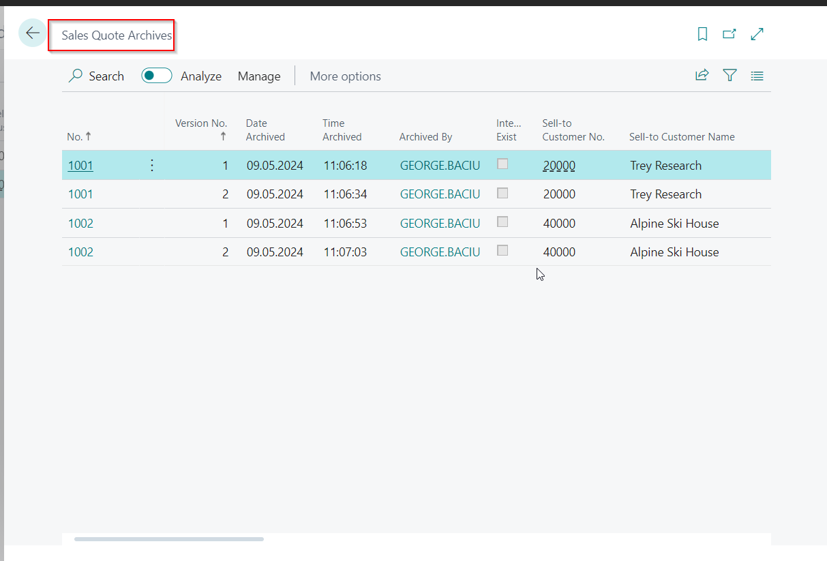Check Interactions Exist for quote 1001 version 1
Screen dimensions: 827x561
click(x=502, y=164)
